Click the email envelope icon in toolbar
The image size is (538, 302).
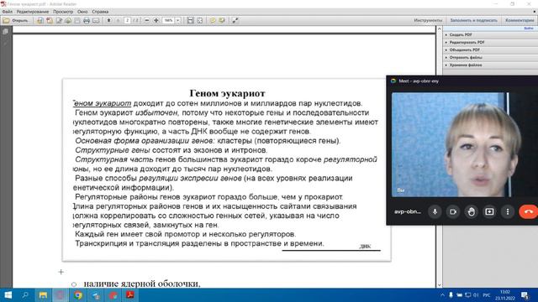(x=96, y=20)
